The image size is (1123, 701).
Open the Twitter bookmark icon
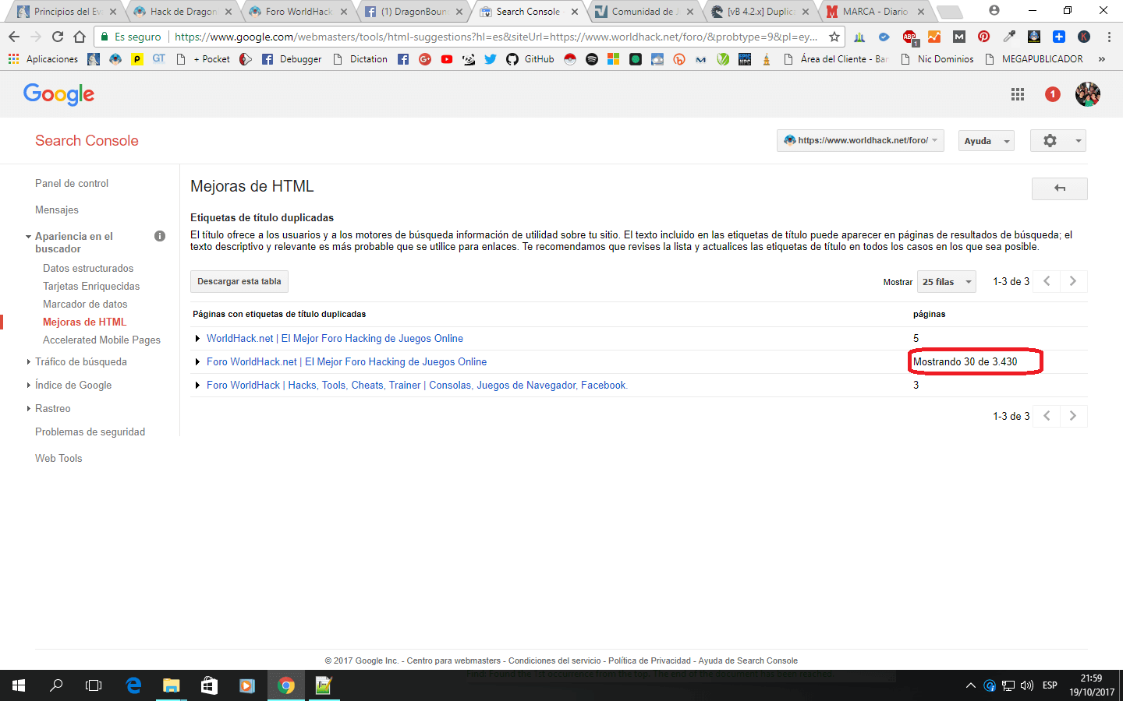click(491, 59)
